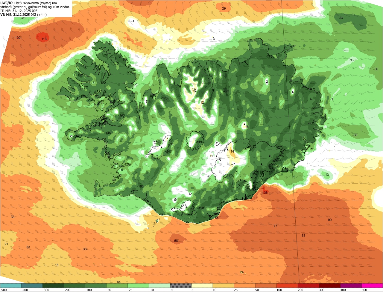This screenshot has width=383, height=292.
Task: Click the magenta swatch right of 500
Action: pyautogui.click(x=372, y=285)
